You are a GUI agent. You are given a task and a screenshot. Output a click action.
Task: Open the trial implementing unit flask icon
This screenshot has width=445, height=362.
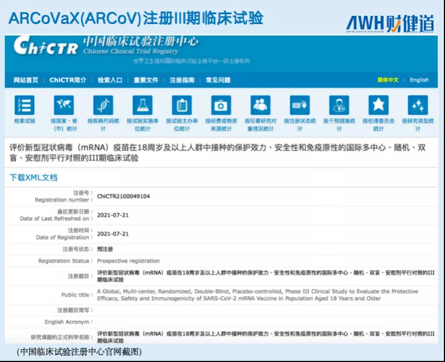pos(143,105)
